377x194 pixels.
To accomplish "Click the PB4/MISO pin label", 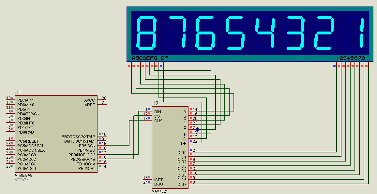I will click(x=86, y=150).
